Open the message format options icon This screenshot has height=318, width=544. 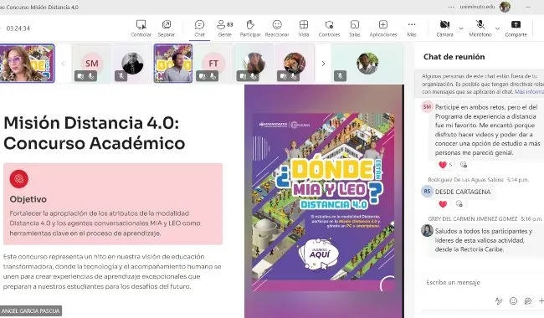(x=499, y=301)
